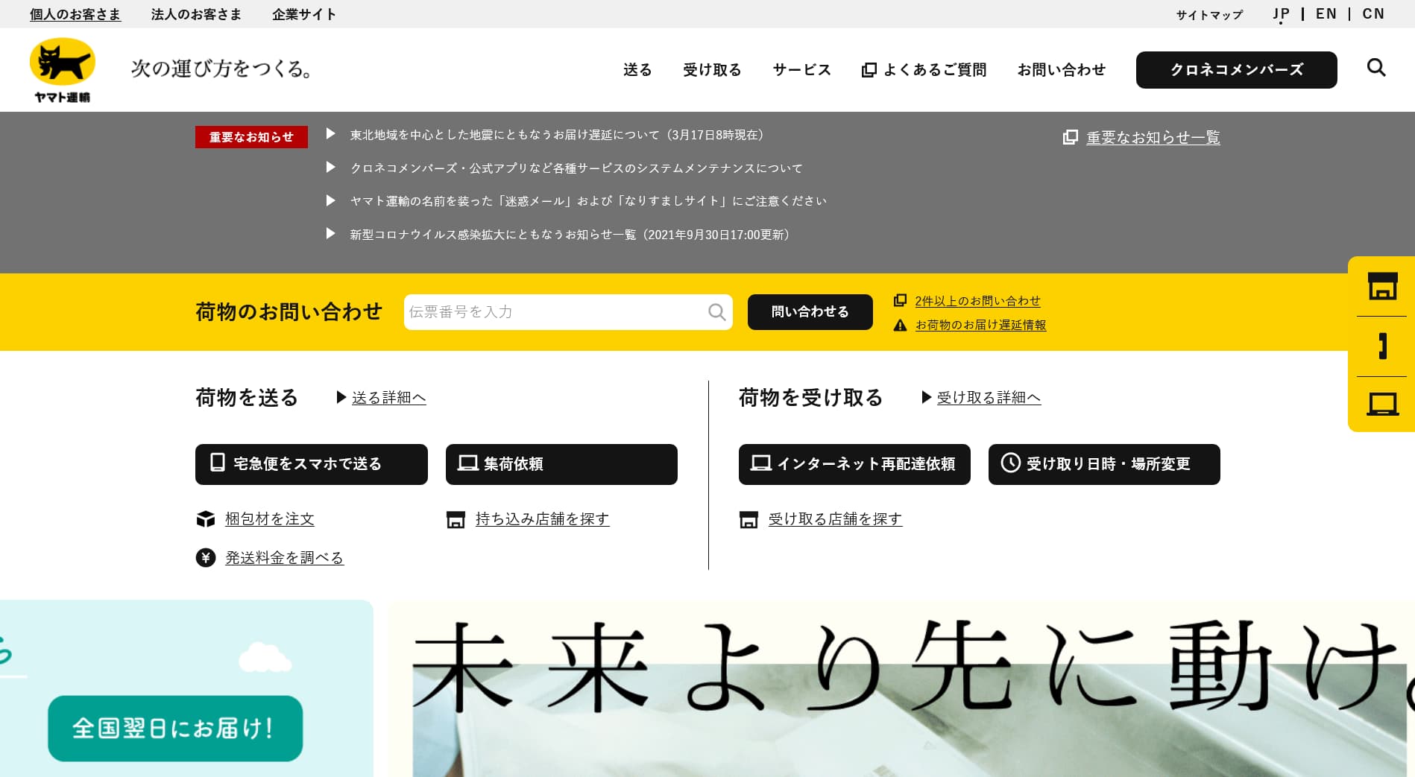Switch language to EN
The width and height of the screenshot is (1415, 777).
pyautogui.click(x=1326, y=14)
